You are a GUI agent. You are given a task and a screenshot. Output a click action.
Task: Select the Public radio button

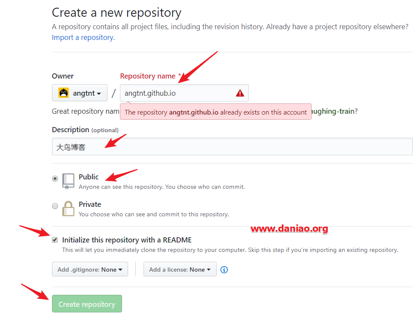55,179
